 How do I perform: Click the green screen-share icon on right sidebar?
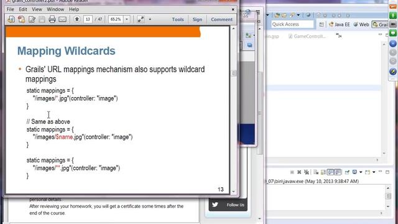point(393,33)
